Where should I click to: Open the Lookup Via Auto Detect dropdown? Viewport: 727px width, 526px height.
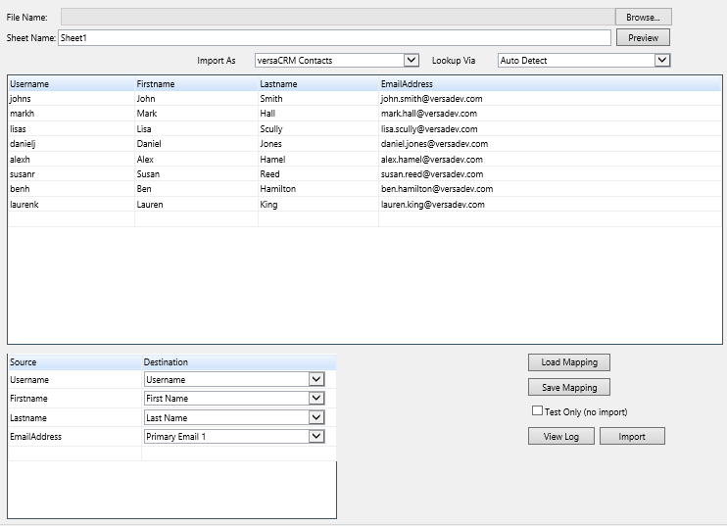584,61
